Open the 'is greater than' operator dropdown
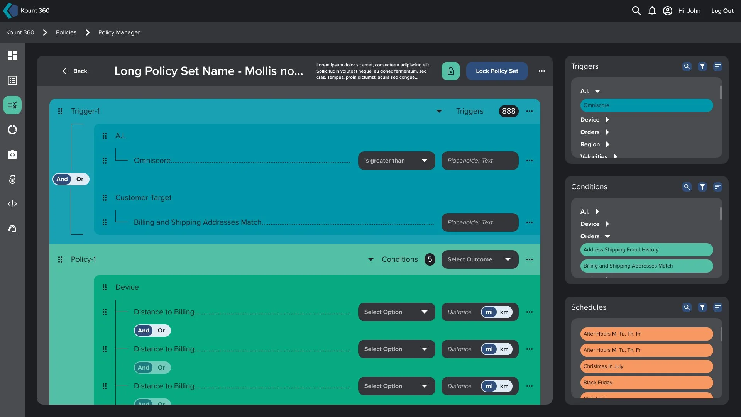The image size is (741, 417). point(397,161)
